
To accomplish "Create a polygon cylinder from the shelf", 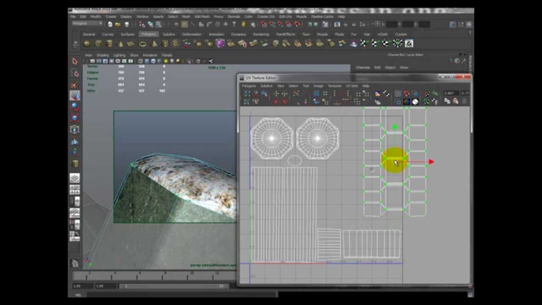I will (109, 43).
